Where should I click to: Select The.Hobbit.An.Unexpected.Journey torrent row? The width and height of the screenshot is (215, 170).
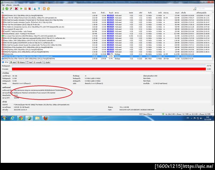point(106,27)
